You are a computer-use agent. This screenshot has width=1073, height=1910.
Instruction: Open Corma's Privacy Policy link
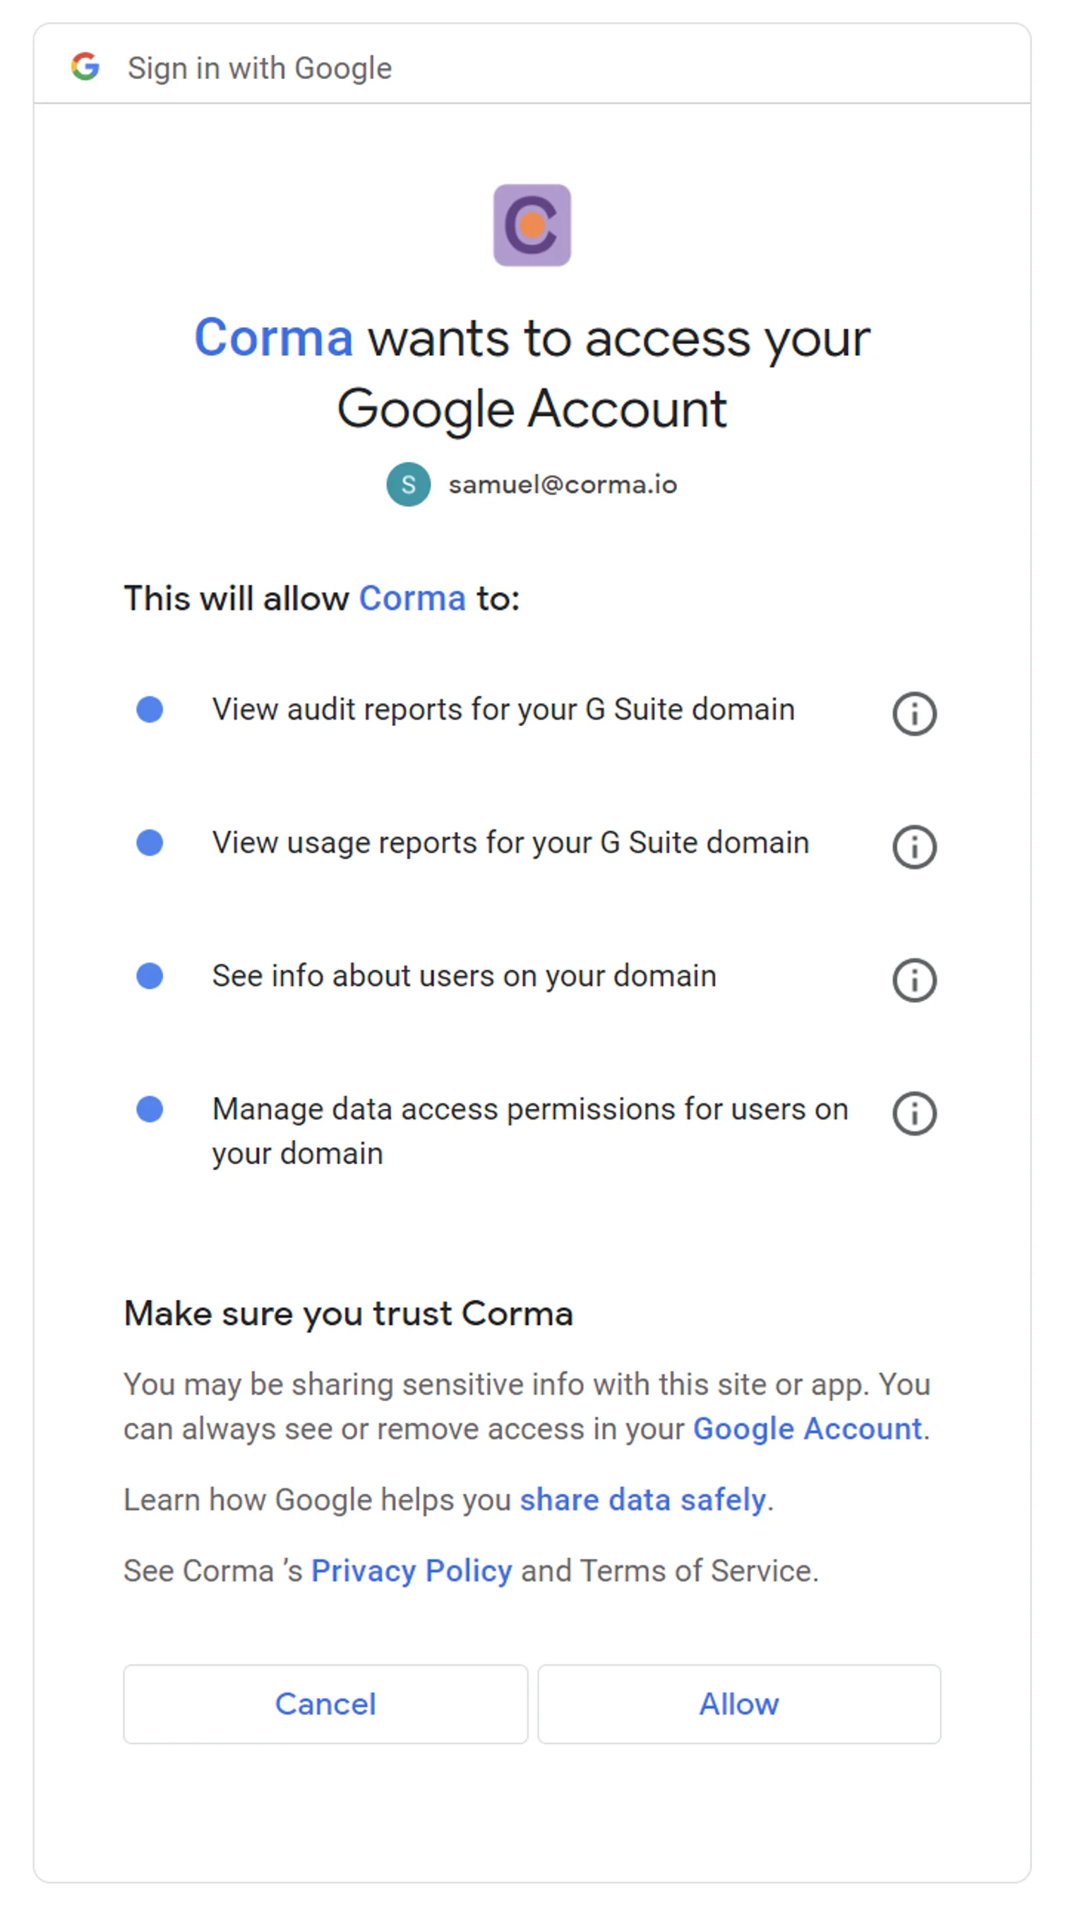click(x=412, y=1570)
